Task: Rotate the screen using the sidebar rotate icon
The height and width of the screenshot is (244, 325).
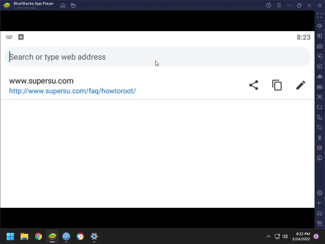Action: [x=320, y=127]
